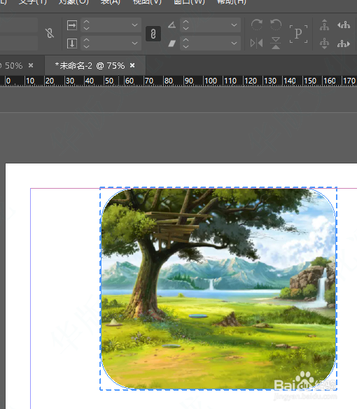
Task: Click the Scale Y Percentage input field
Action: [x=111, y=43]
